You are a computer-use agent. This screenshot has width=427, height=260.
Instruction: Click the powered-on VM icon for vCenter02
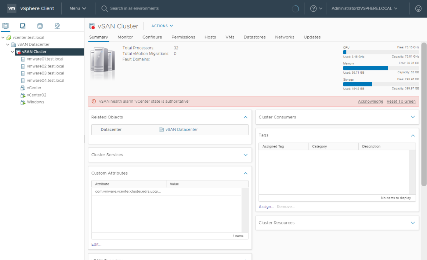[23, 95]
